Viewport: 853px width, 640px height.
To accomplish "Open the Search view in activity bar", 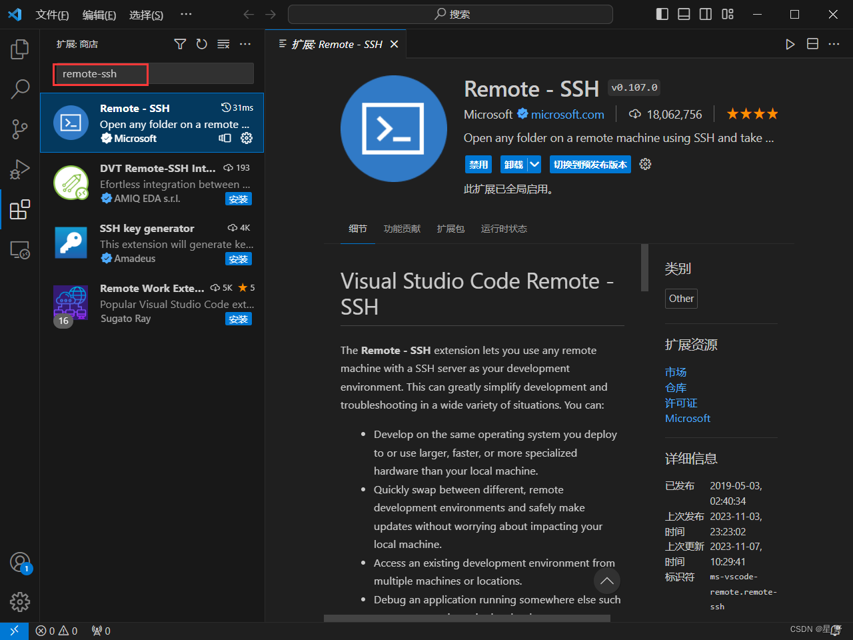I will pyautogui.click(x=20, y=89).
